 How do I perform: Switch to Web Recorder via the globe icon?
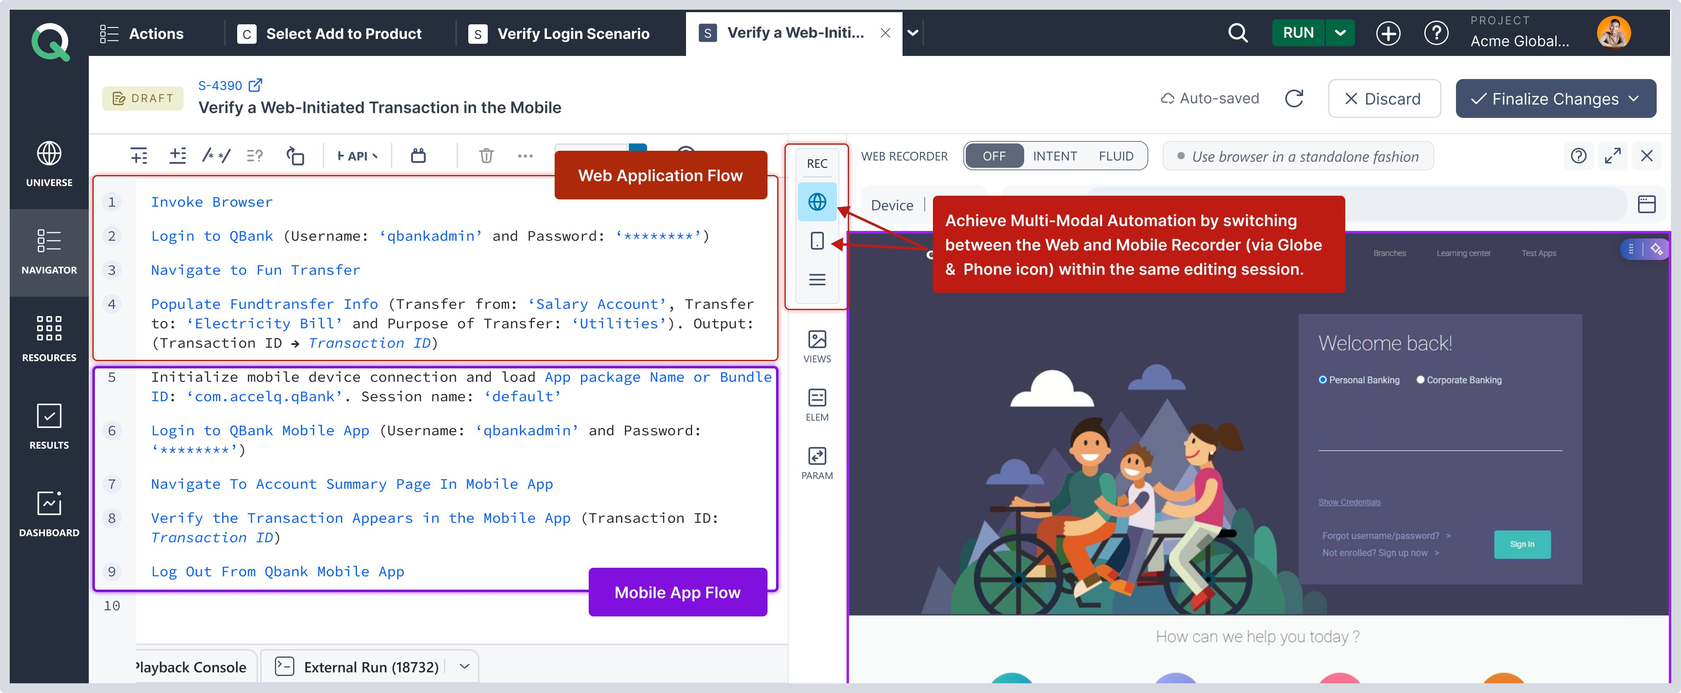point(817,202)
